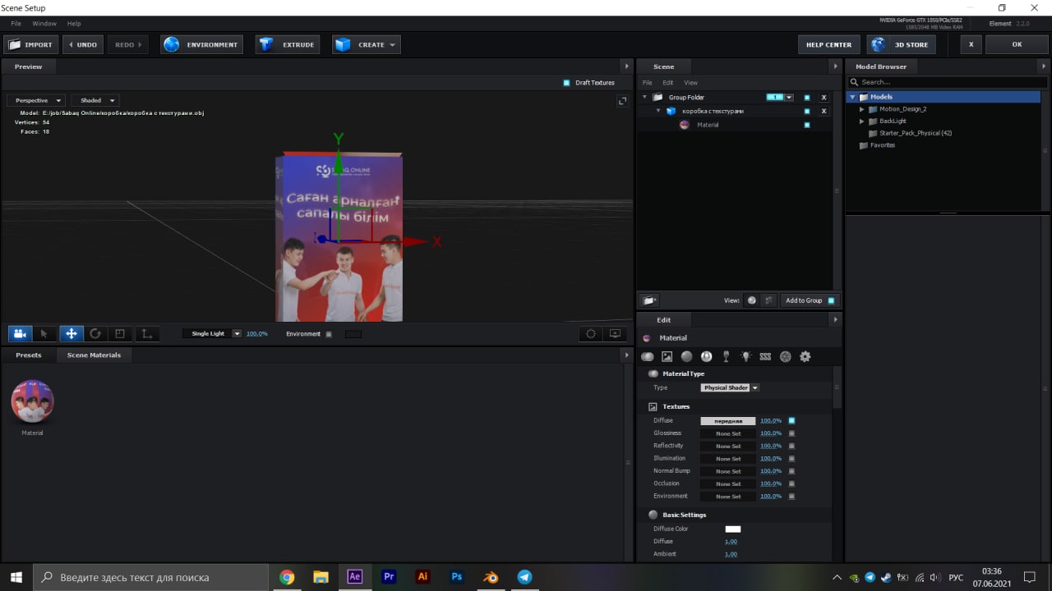The width and height of the screenshot is (1052, 591).
Task: Collapse the Models tree root
Action: pyautogui.click(x=852, y=97)
